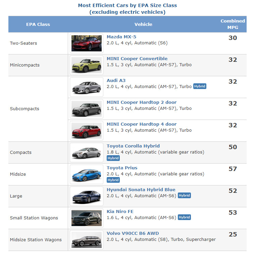Click the Mazda MX-5 engine specs text

click(x=137, y=43)
